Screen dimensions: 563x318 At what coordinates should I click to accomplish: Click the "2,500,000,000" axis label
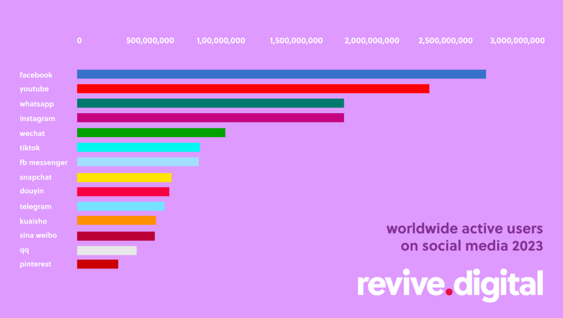click(x=445, y=41)
